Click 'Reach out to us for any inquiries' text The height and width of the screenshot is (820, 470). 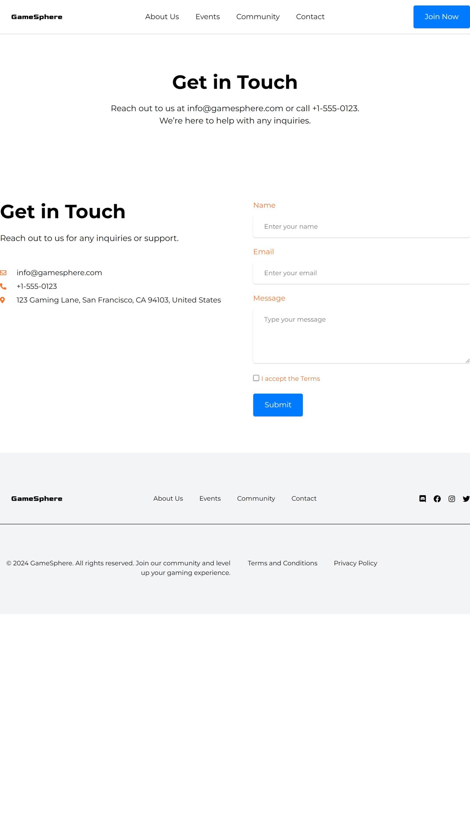tap(89, 238)
